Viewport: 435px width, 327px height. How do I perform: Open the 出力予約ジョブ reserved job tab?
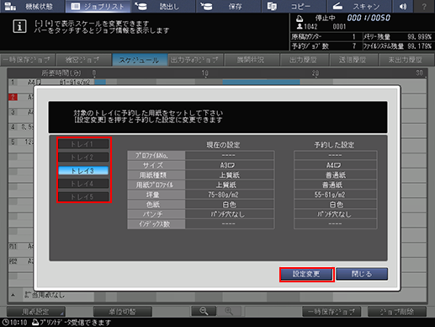pyautogui.click(x=195, y=60)
